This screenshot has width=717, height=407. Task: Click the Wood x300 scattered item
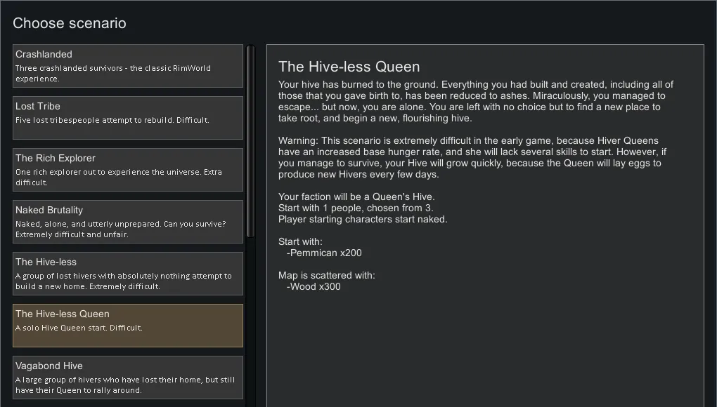click(314, 286)
